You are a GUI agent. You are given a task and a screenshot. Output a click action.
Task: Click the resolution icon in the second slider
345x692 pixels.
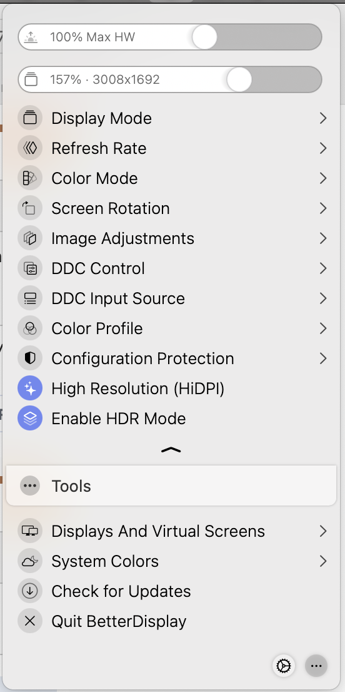coord(31,79)
